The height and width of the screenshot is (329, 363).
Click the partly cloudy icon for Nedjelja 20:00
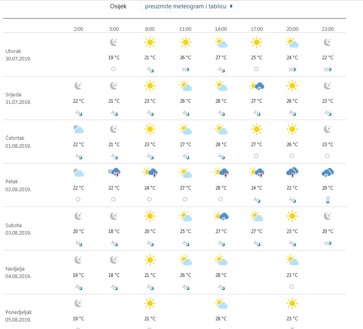[292, 260]
